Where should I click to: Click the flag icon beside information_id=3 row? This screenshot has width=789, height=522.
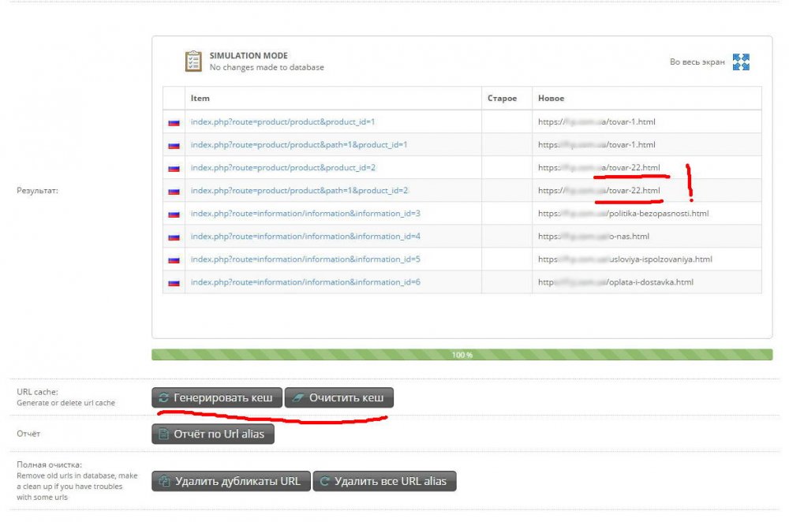pos(174,214)
